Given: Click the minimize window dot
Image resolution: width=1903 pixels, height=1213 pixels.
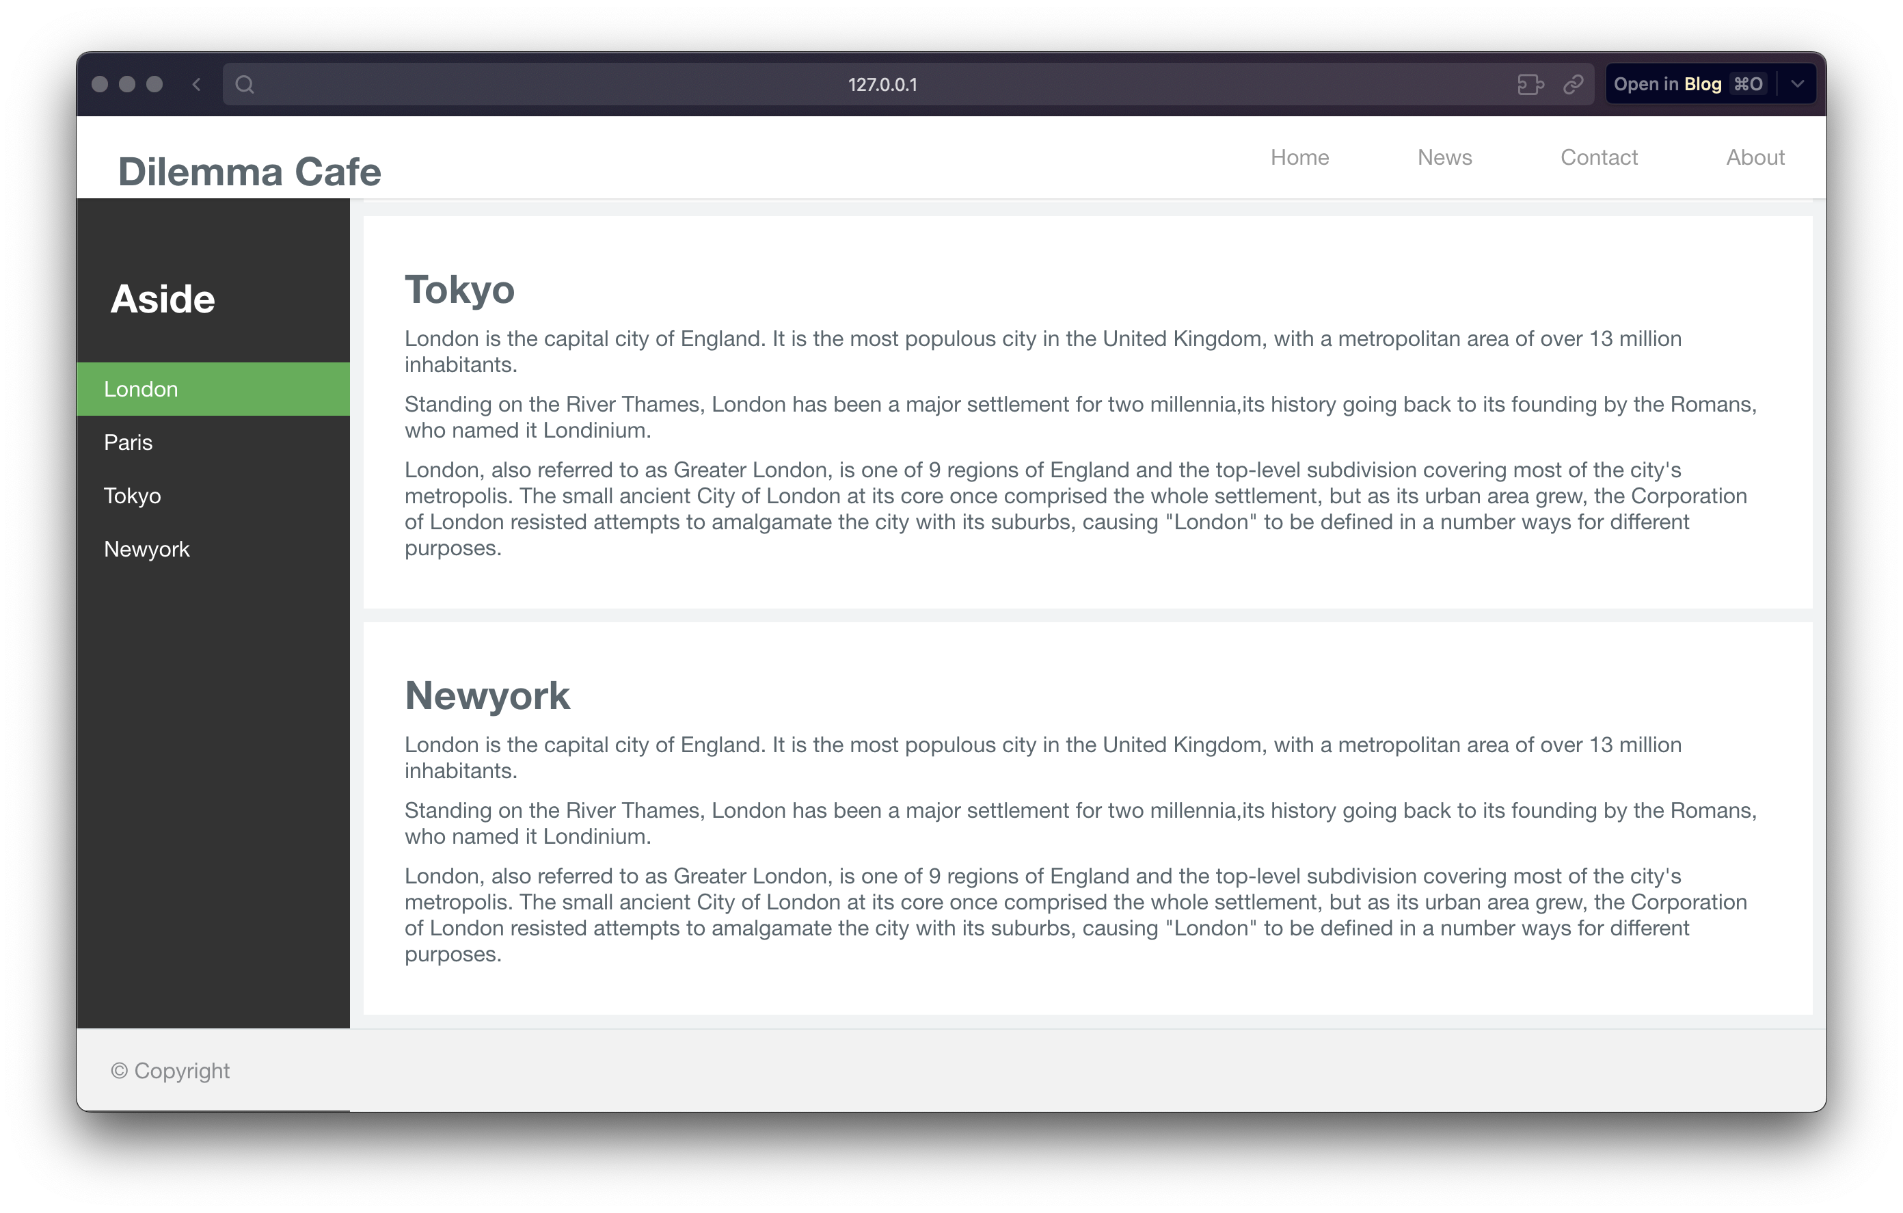Looking at the screenshot, I should coord(127,85).
